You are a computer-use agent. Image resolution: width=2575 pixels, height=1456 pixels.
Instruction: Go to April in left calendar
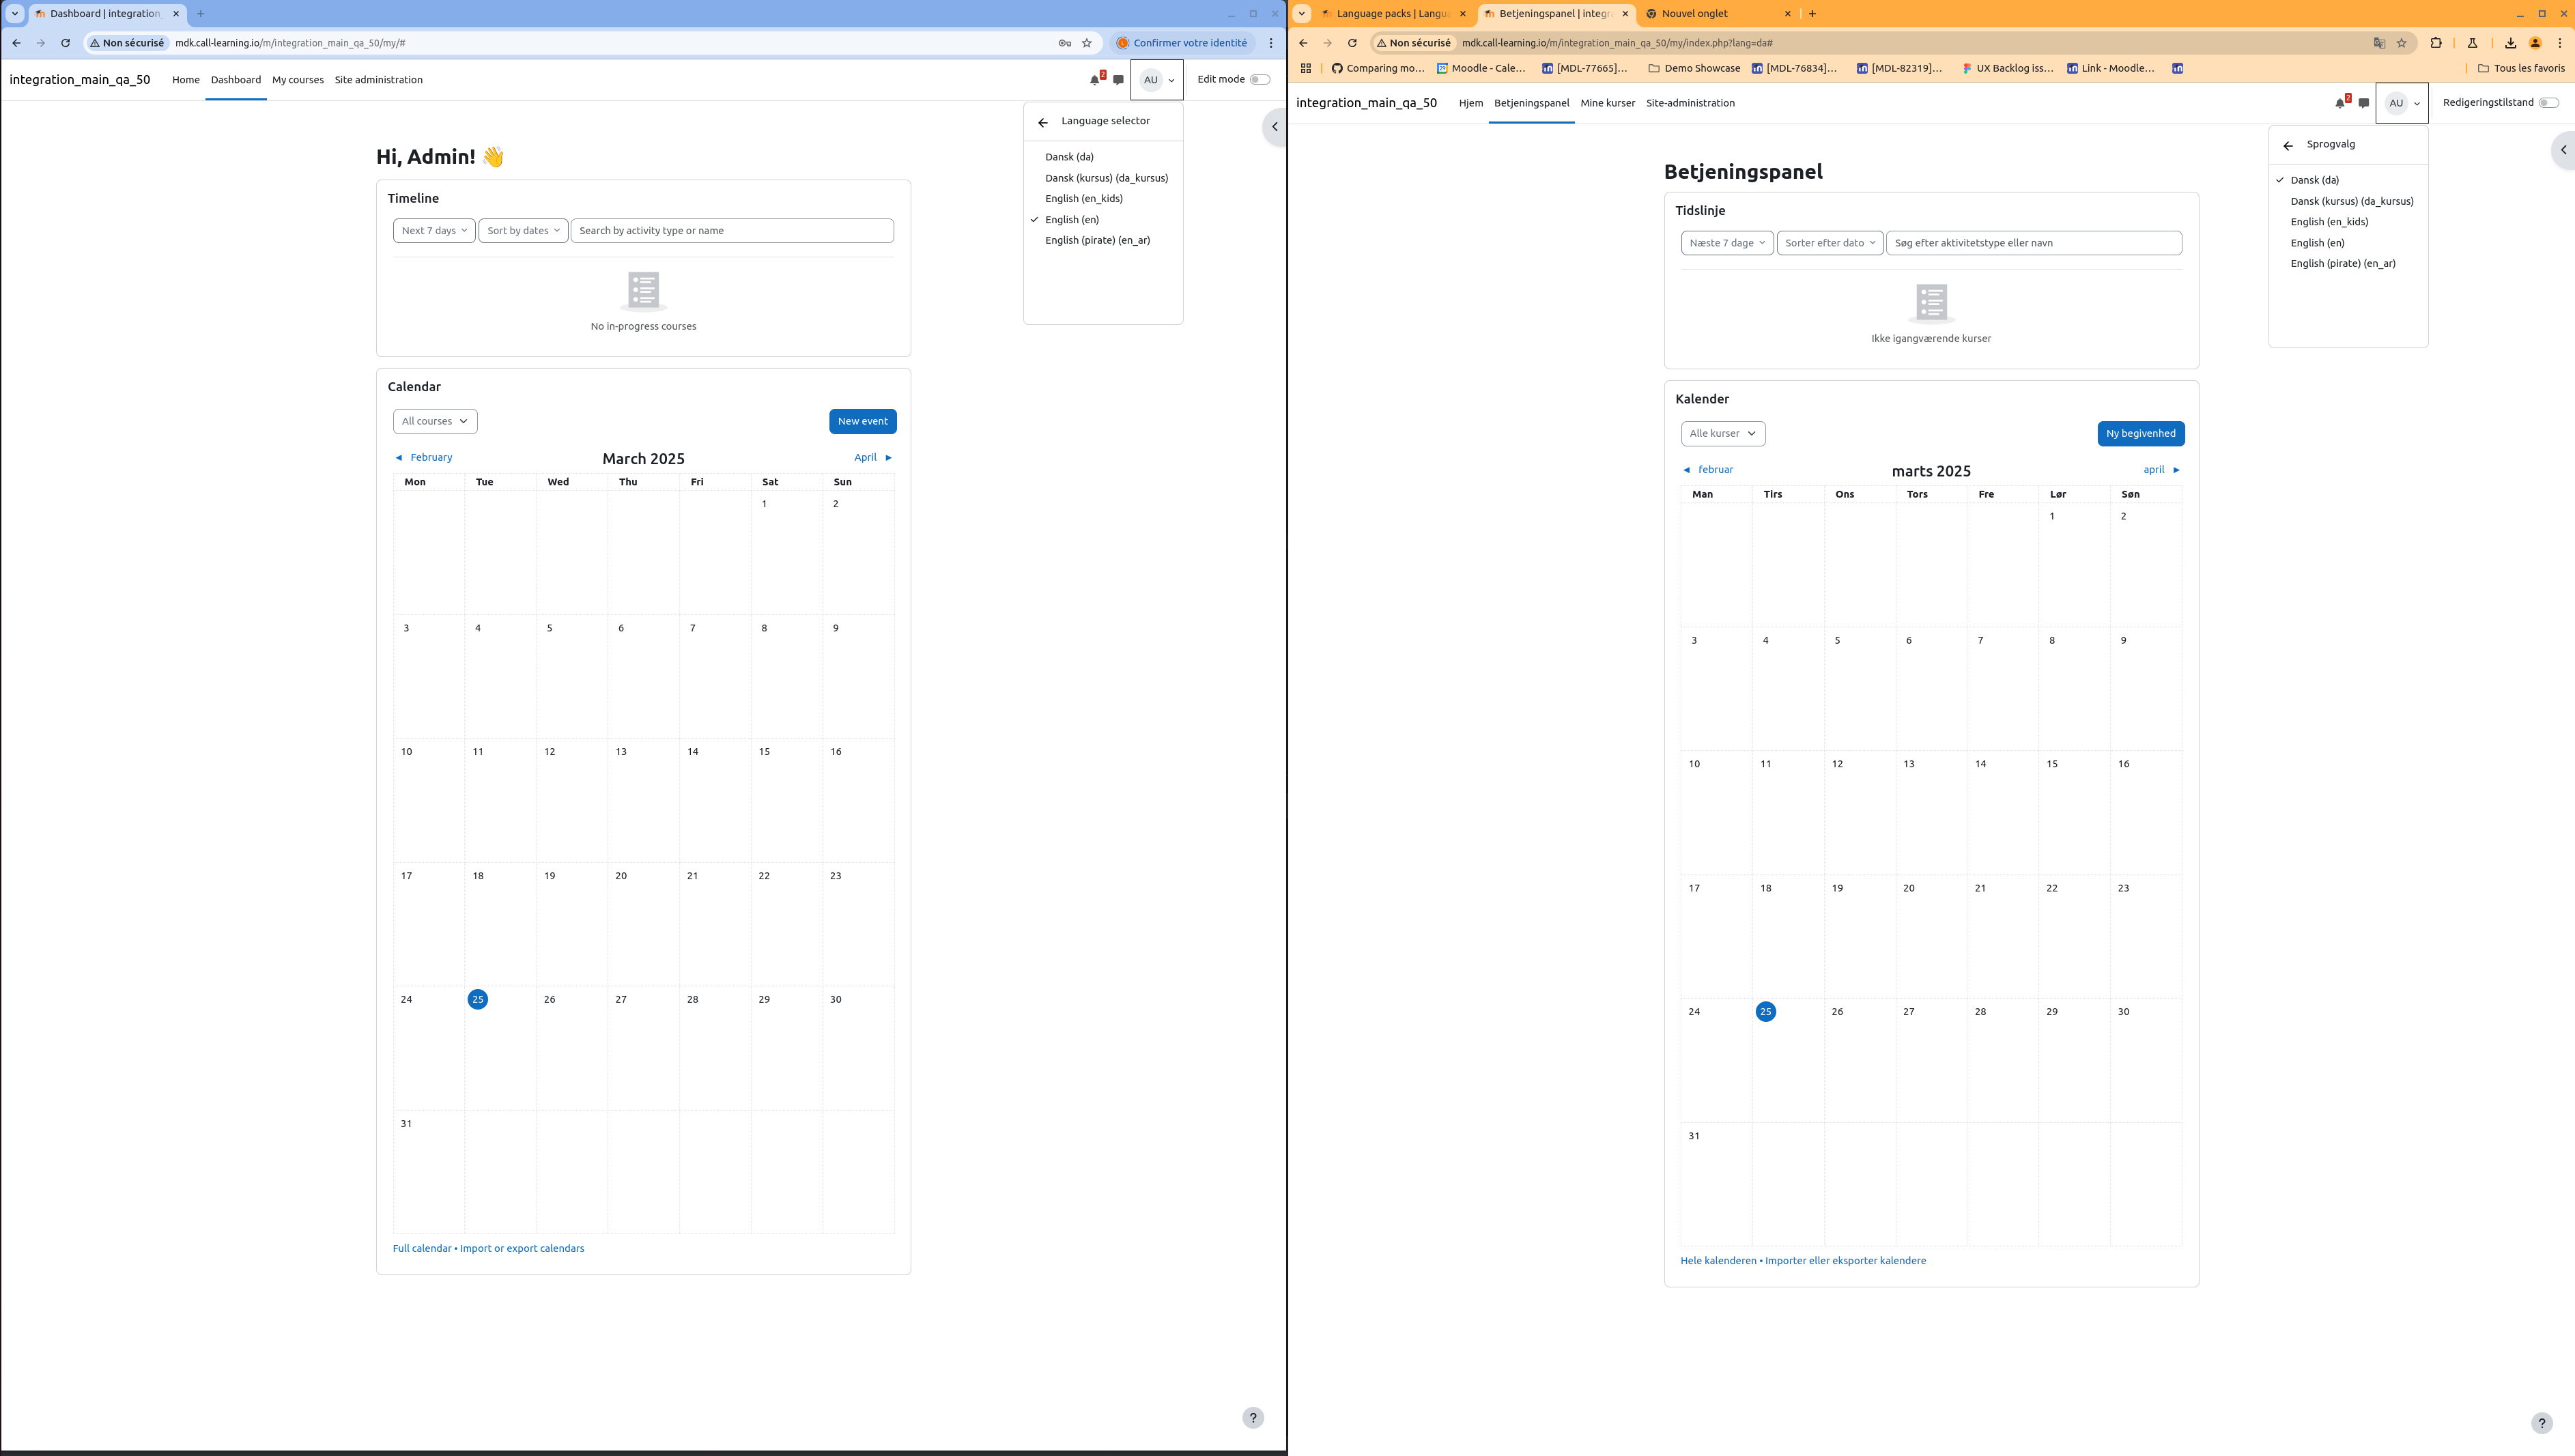[873, 458]
